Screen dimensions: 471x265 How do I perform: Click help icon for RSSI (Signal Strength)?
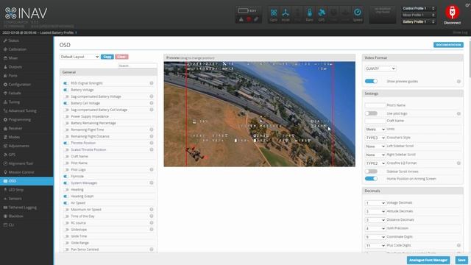pyautogui.click(x=152, y=83)
